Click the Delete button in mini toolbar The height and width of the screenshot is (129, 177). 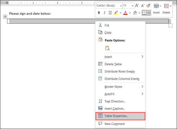[166, 8]
